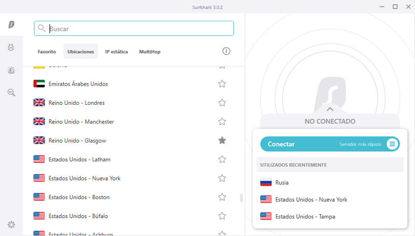The height and width of the screenshot is (236, 415).
Task: Unfavorite Reino Unido - Glasgow star
Action: pos(222,141)
